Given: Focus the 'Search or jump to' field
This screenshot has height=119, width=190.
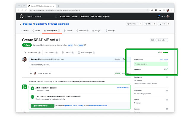Looking at the screenshot, I should [42, 16].
